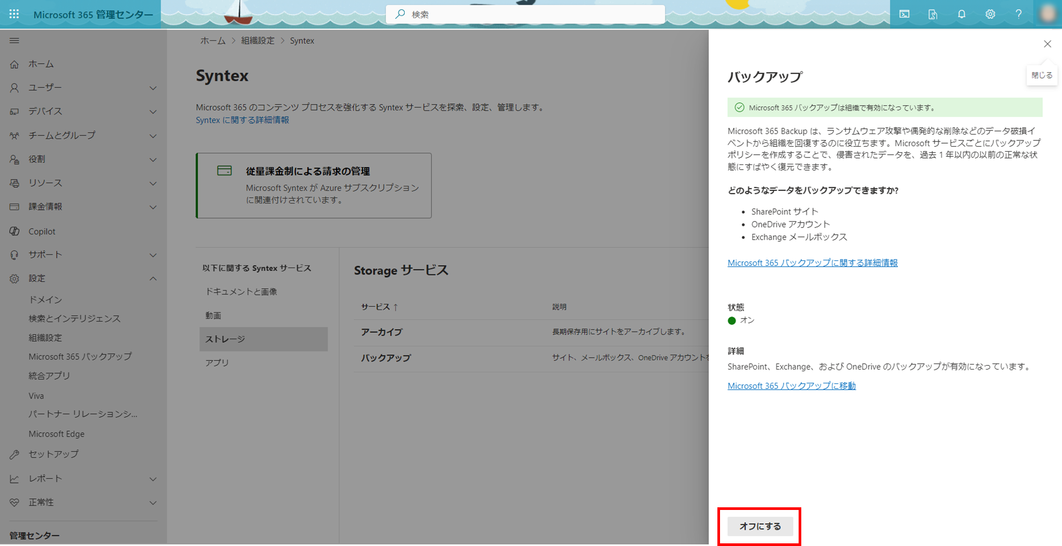This screenshot has width=1062, height=546.
Task: Open the notifications bell icon
Action: (961, 14)
